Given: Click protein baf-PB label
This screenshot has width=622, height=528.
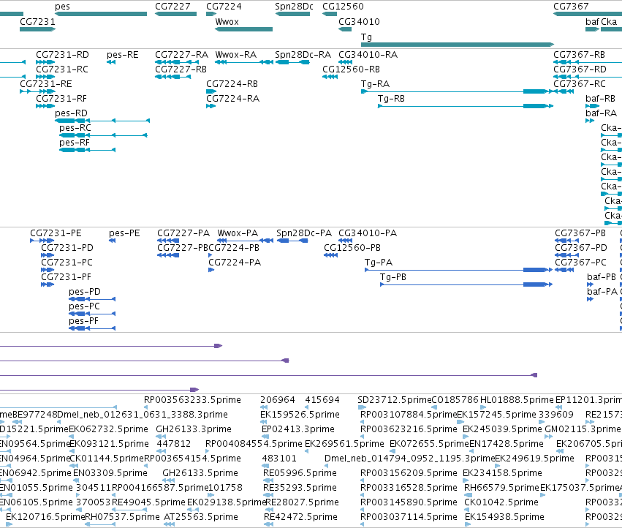Looking at the screenshot, I should [x=602, y=277].
